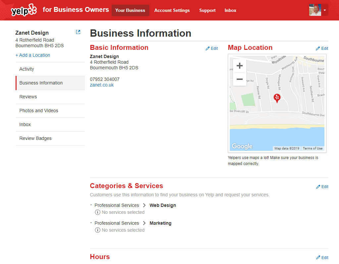Viewport: 339px width, 264px height.
Task: Edit the Map Location section
Action: click(322, 49)
